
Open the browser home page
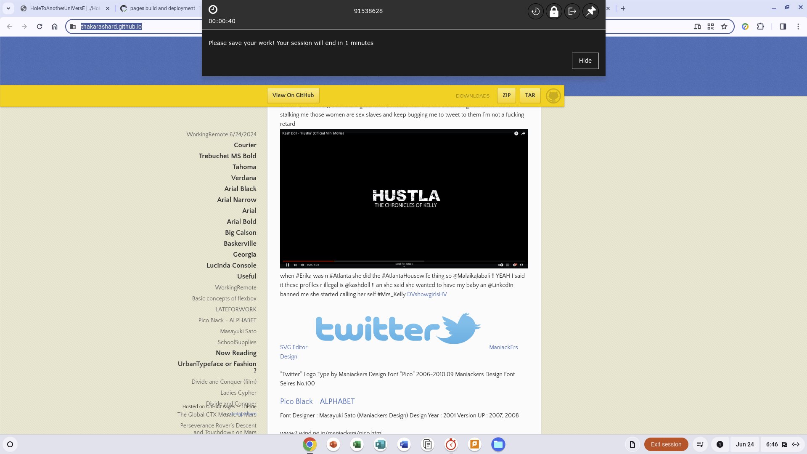coord(55,27)
